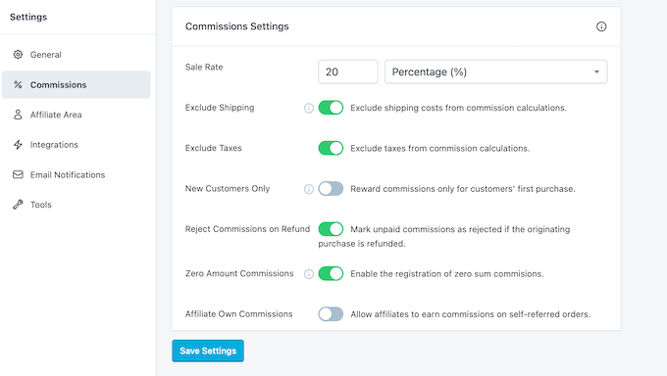Click the Reject Commissions on Refund label
The height and width of the screenshot is (376, 667).
247,229
